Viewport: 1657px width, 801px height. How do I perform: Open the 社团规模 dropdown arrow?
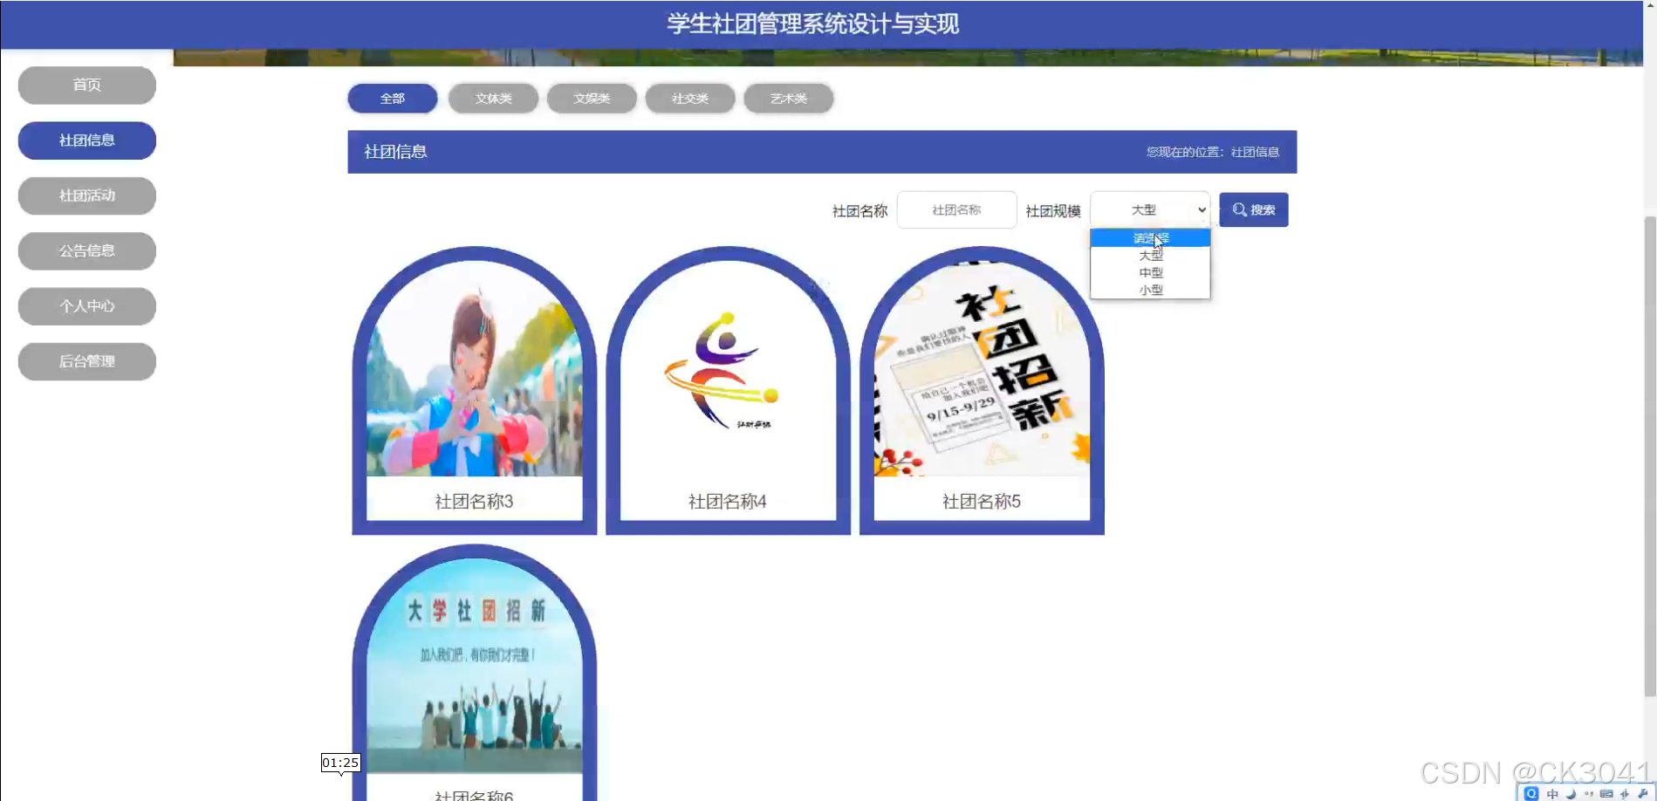pyautogui.click(x=1202, y=209)
